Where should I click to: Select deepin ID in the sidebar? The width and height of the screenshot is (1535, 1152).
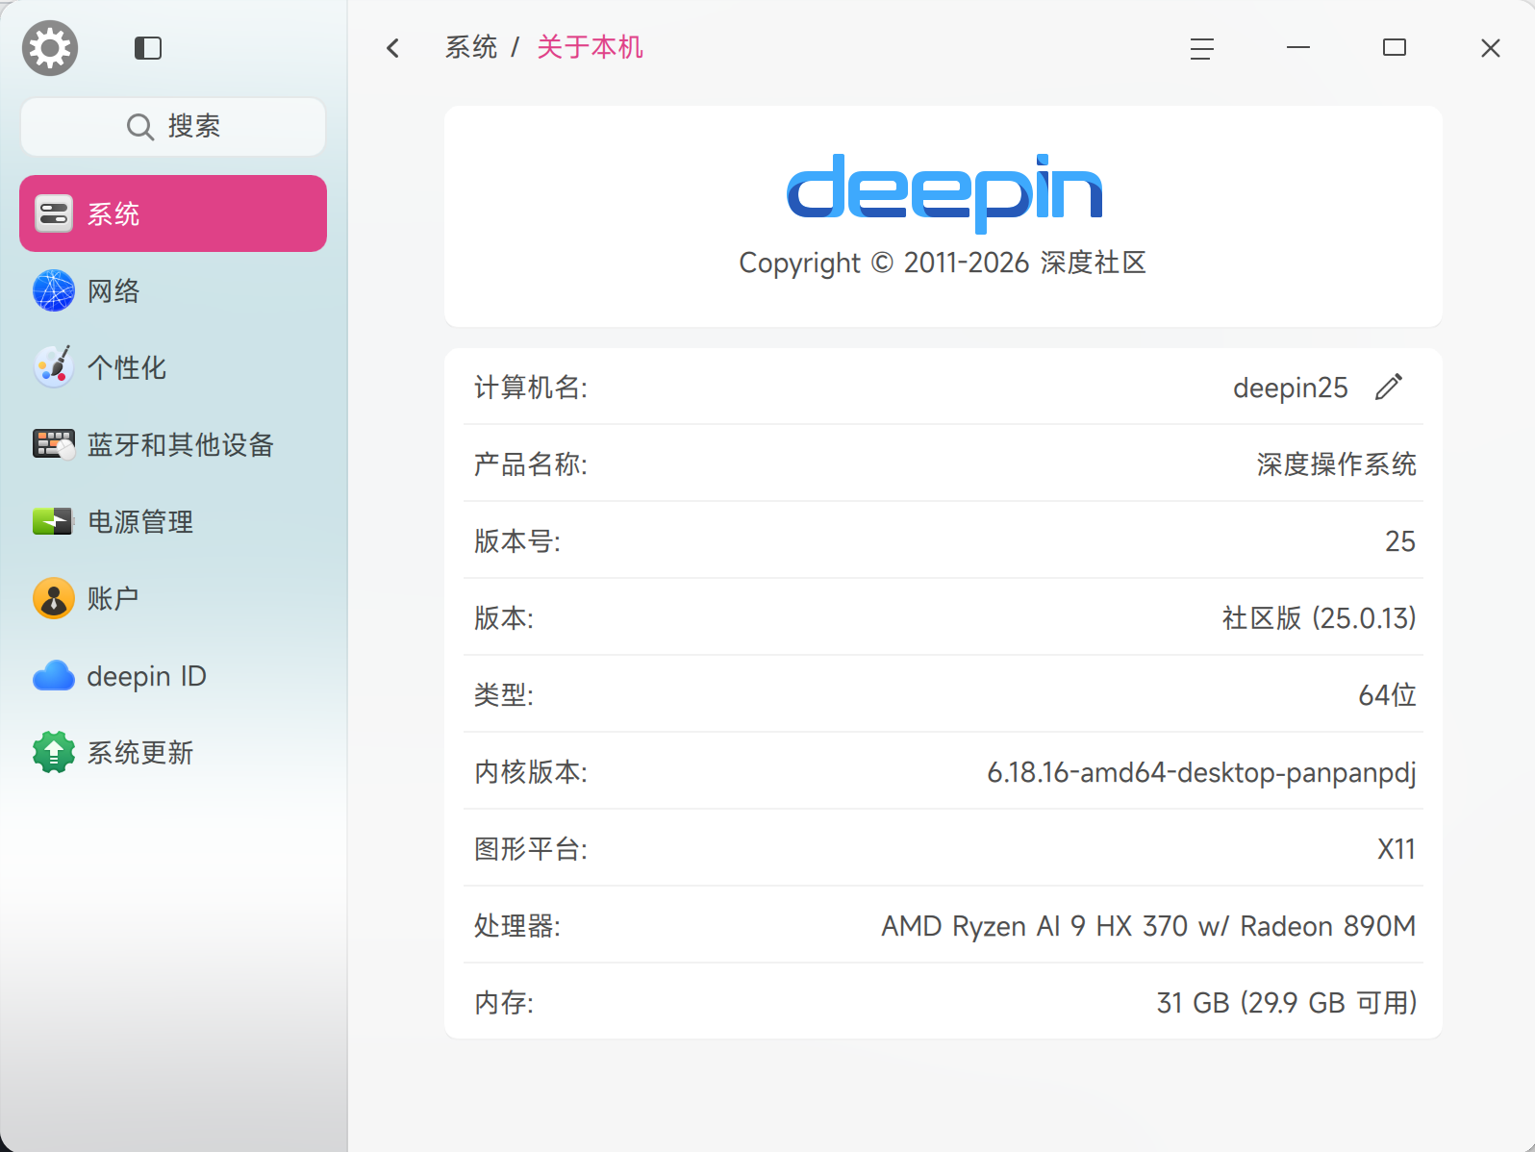coord(173,675)
